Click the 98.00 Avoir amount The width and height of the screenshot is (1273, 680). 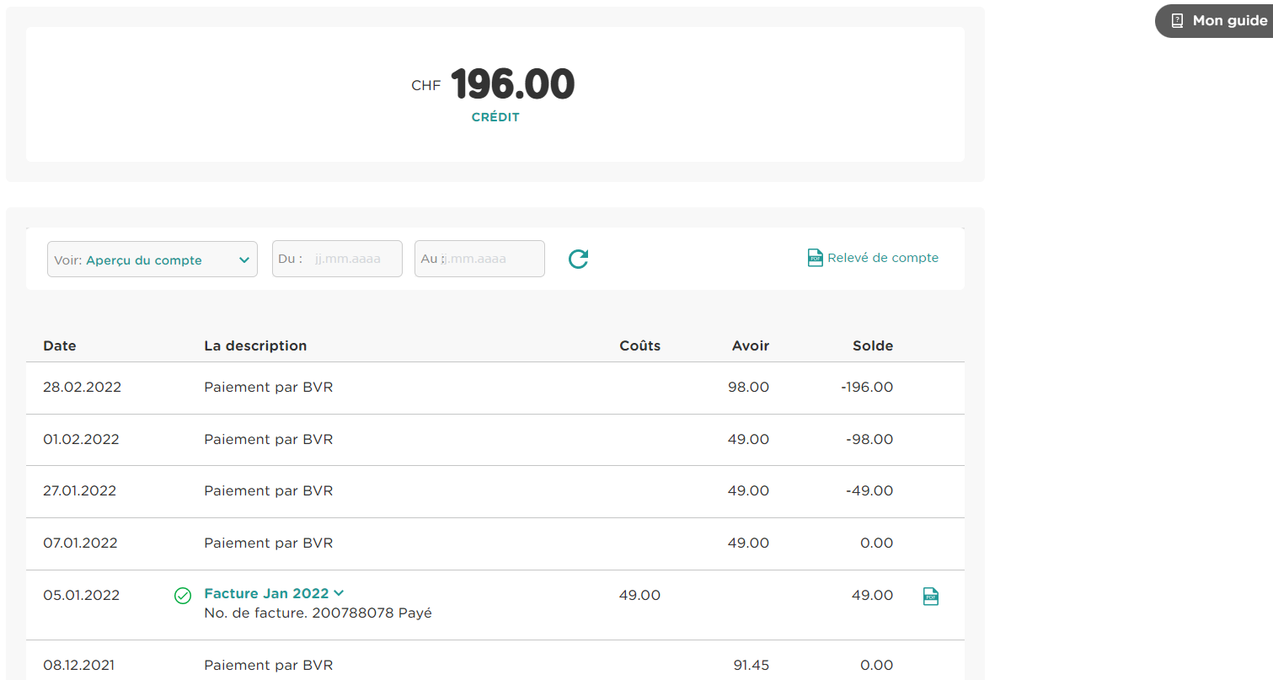coord(749,388)
